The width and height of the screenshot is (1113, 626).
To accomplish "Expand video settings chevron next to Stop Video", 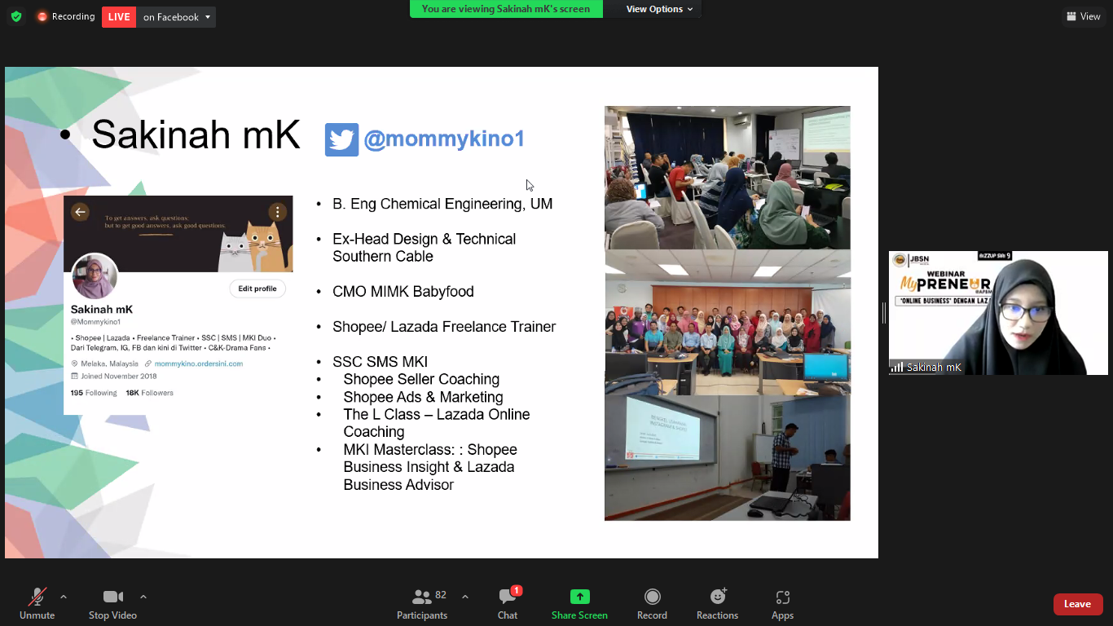I will [143, 597].
